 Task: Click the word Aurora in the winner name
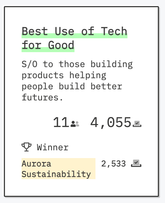point(36,164)
